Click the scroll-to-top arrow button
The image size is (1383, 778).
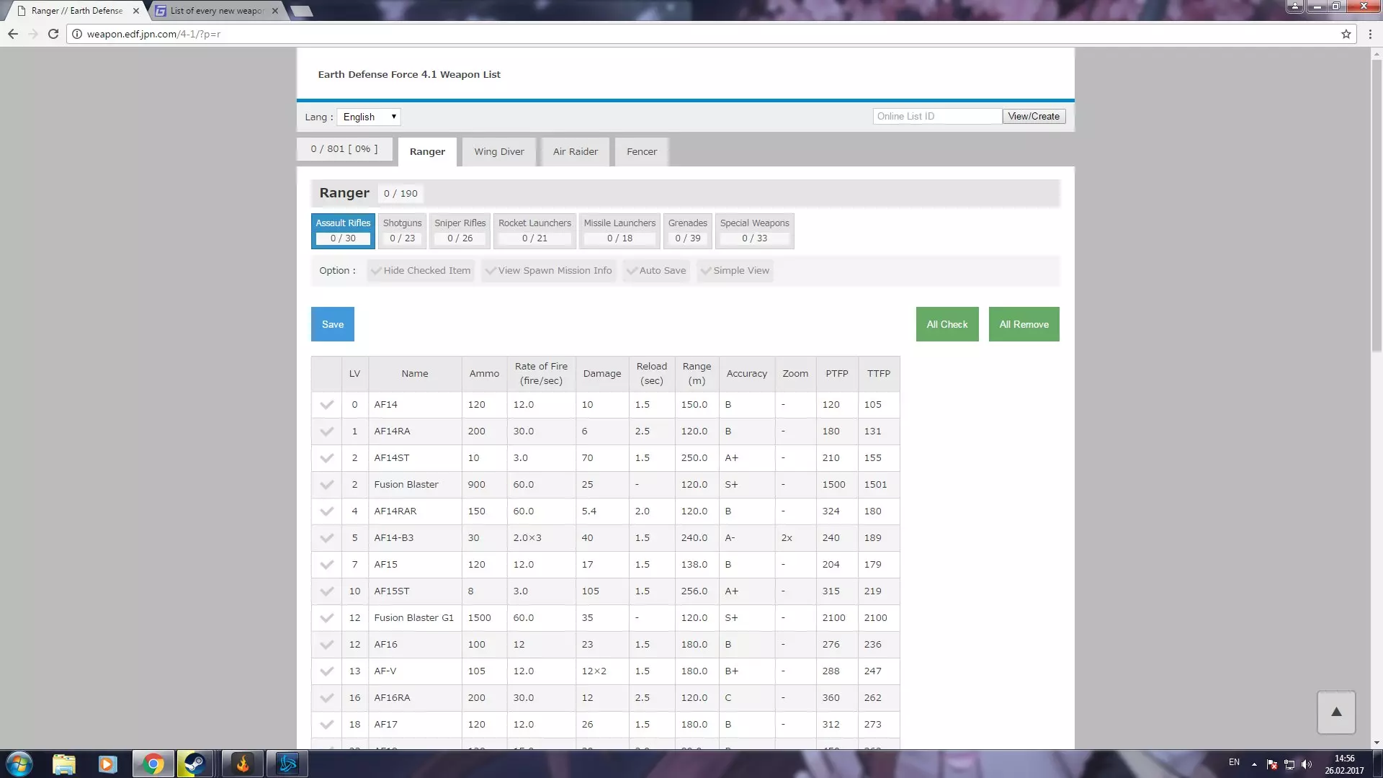pos(1336,712)
